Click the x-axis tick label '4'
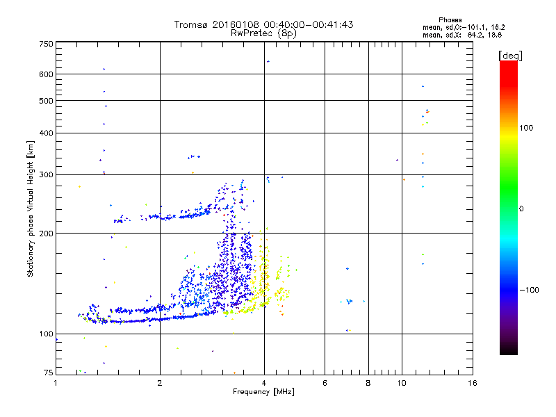 [x=264, y=383]
